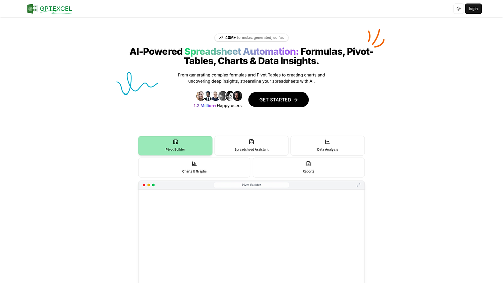This screenshot has width=503, height=283.
Task: Expand the Pivot Builder preview window
Action: click(358, 185)
